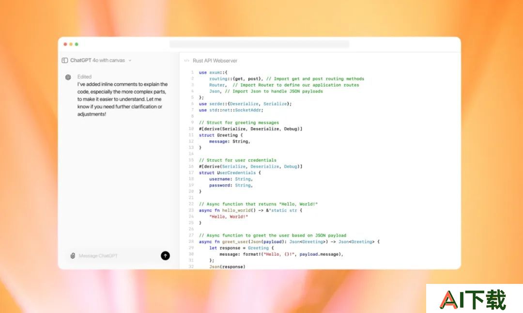Click the line 'use serde::{Deserialize, Serialize};'
This screenshot has height=313, width=523.
[245, 104]
